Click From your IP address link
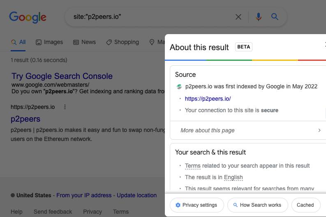Viewport: 326px width, 217px height. tap(84, 195)
